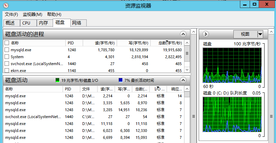Collapse the 磁盘活动 section

[x=183, y=80]
